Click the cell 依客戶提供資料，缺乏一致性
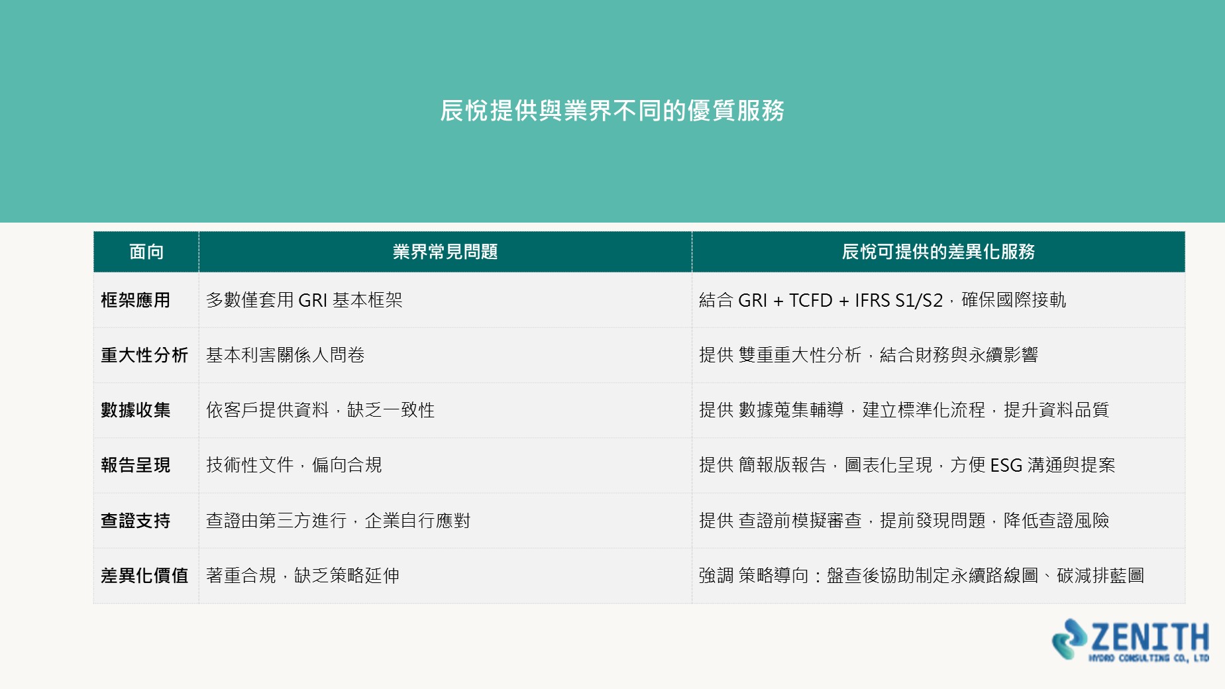The image size is (1225, 689). [x=445, y=410]
